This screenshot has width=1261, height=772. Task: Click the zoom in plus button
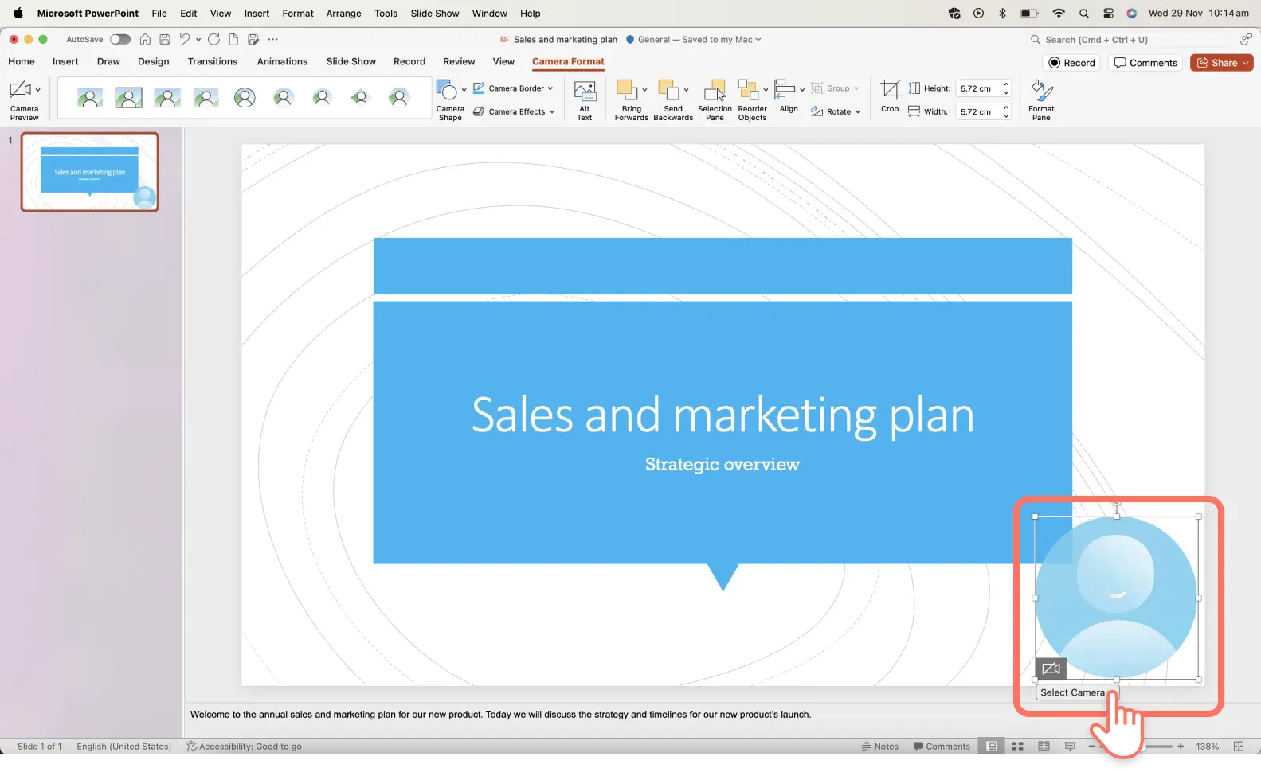pos(1181,747)
